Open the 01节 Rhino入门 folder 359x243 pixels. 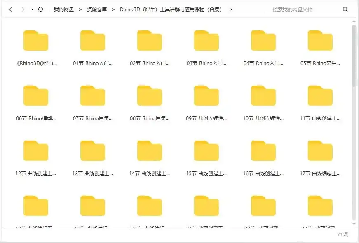pyautogui.click(x=93, y=40)
